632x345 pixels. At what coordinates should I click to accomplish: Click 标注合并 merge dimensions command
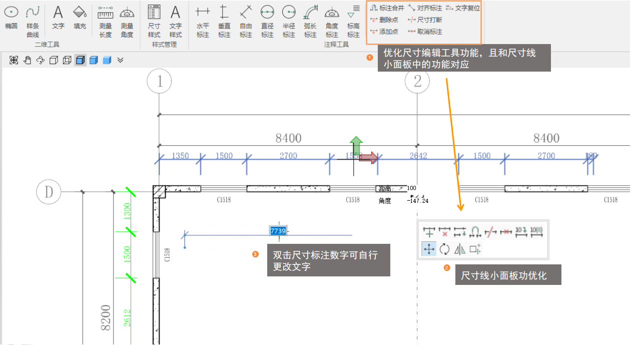click(x=386, y=8)
